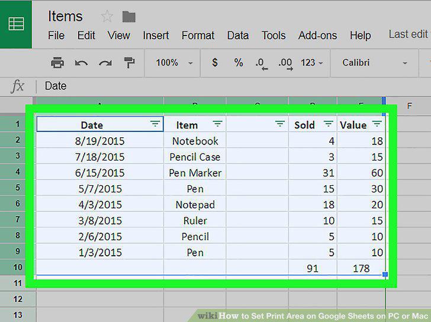Open the Data menu
The image size is (431, 322).
[238, 36]
